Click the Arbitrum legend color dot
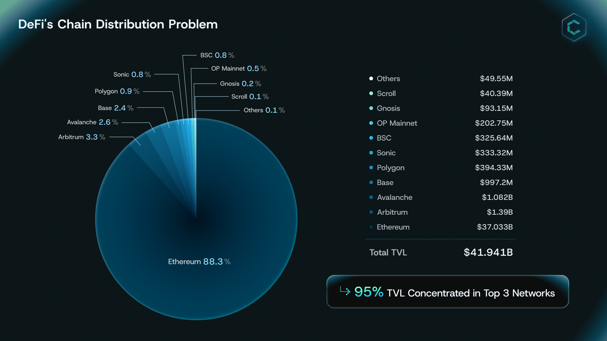This screenshot has height=341, width=607. (x=371, y=212)
